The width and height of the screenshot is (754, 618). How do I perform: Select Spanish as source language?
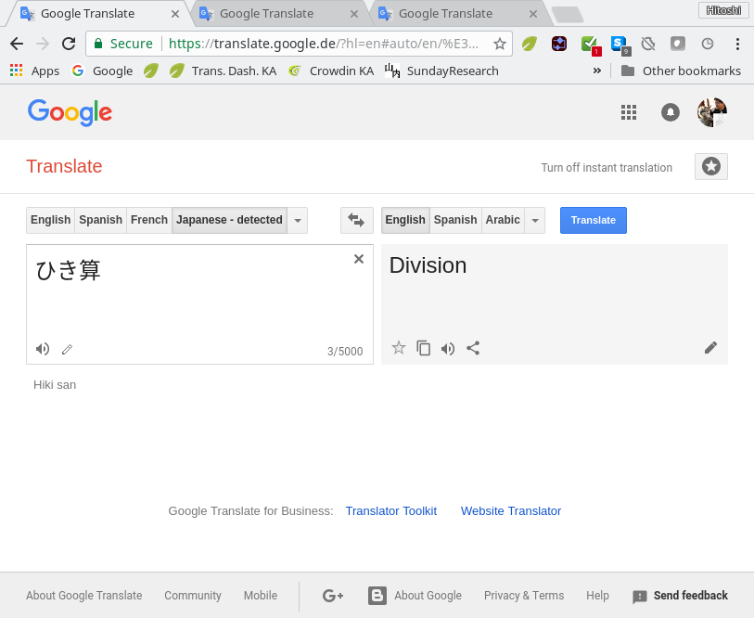(100, 220)
